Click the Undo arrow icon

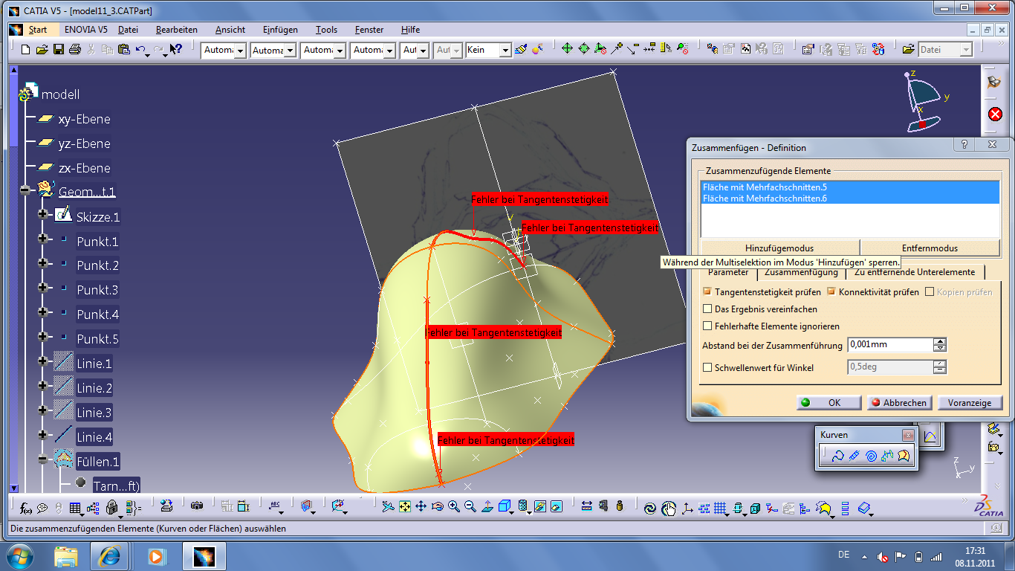(141, 50)
